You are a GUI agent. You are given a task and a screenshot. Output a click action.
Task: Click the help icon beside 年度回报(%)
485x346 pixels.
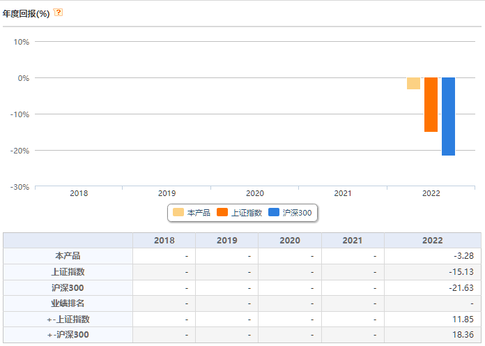point(58,12)
